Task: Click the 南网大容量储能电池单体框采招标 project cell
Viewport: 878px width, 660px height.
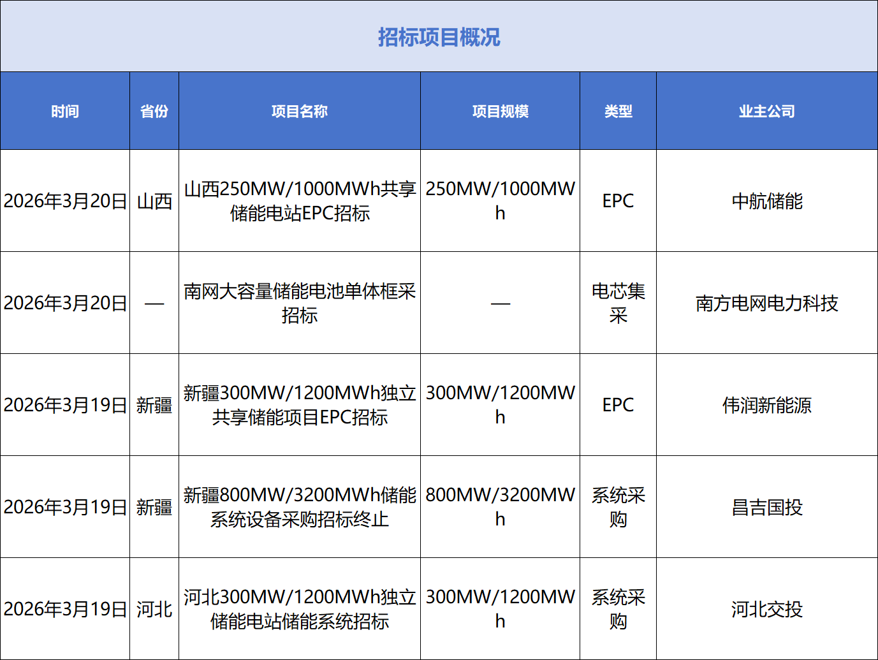Action: [x=300, y=303]
